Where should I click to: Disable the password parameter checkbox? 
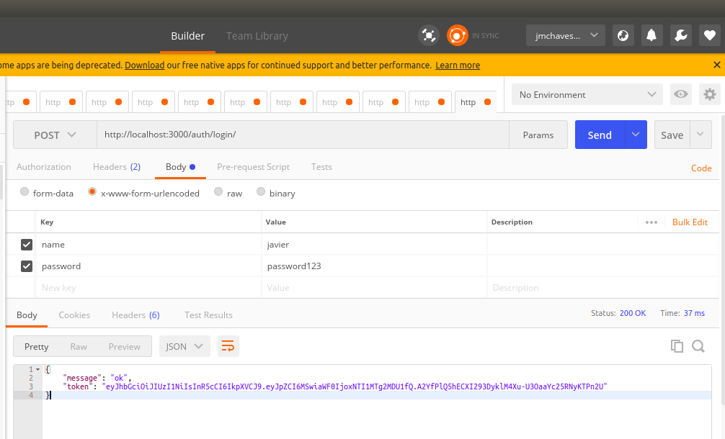26,266
